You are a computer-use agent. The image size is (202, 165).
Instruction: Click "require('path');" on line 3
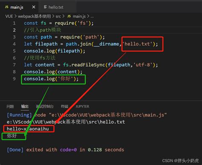83,37
